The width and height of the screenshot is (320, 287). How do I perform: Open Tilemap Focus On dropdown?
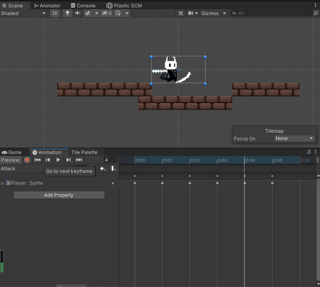(294, 138)
